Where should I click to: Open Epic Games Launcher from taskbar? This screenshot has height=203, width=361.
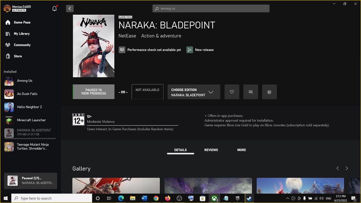point(237,198)
